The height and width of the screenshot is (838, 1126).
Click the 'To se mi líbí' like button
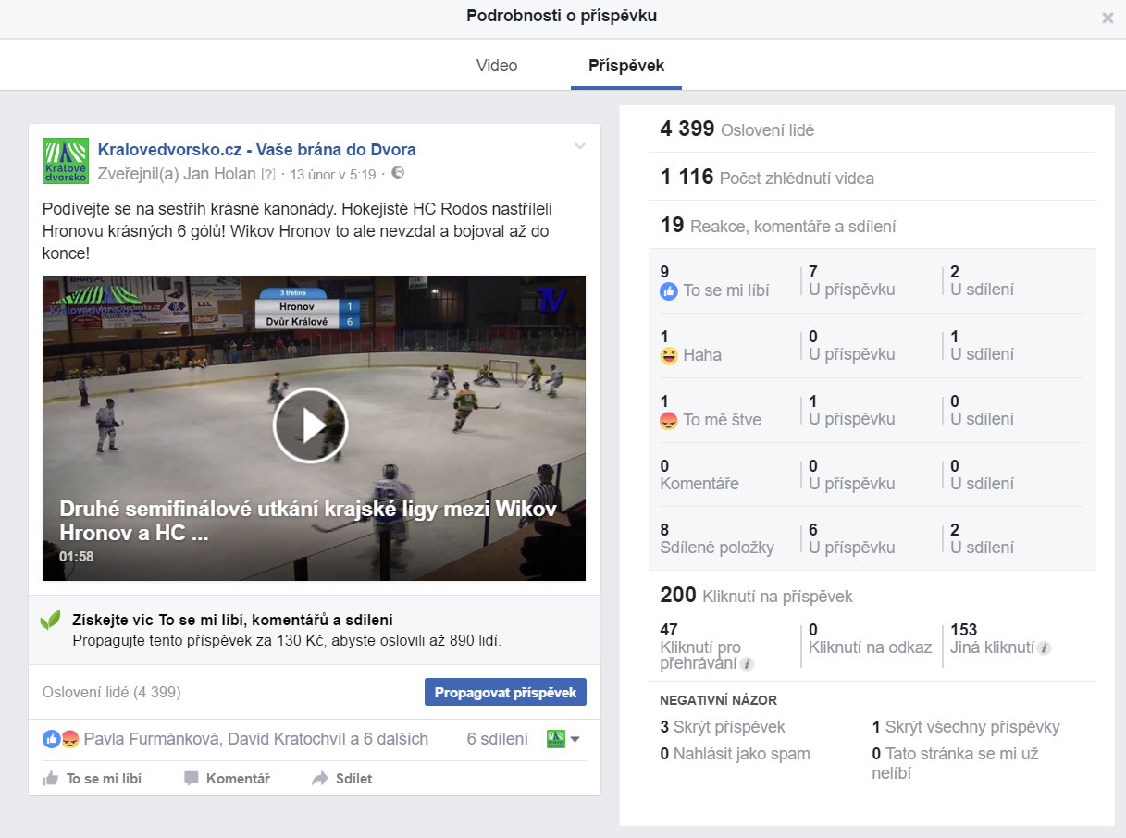click(93, 779)
